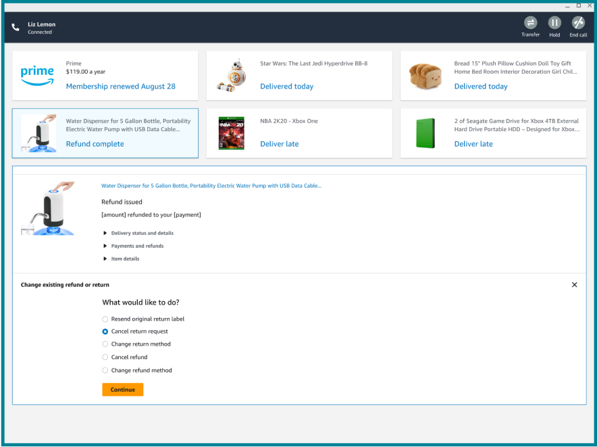The width and height of the screenshot is (597, 447).
Task: Click the Transfer call icon
Action: pos(530,23)
